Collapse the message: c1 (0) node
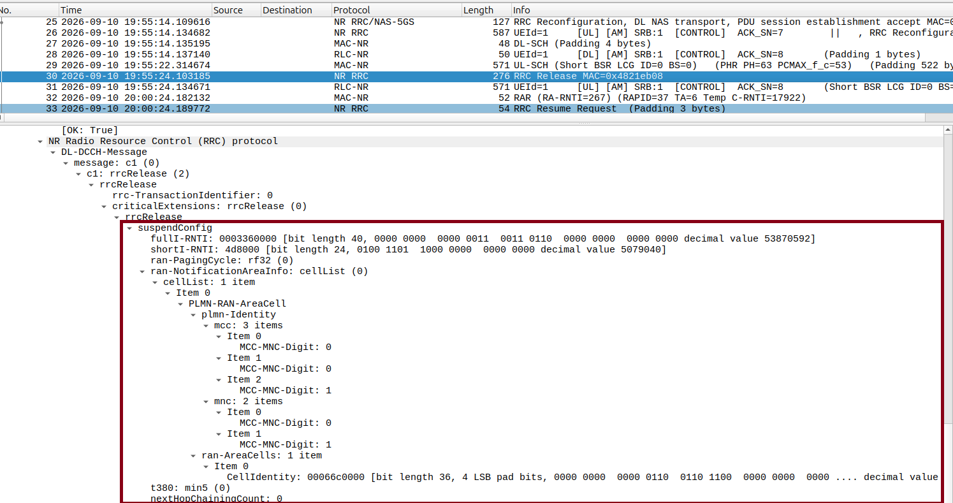Image resolution: width=953 pixels, height=503 pixels. (x=66, y=163)
